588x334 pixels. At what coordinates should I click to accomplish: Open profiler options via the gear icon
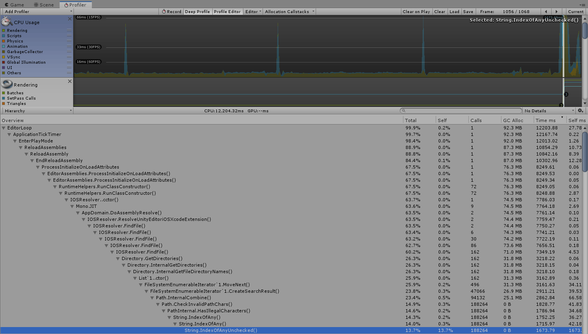click(x=580, y=110)
